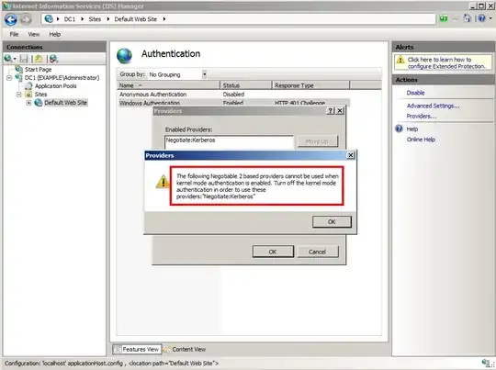Switch to the Content View tab

(x=185, y=350)
